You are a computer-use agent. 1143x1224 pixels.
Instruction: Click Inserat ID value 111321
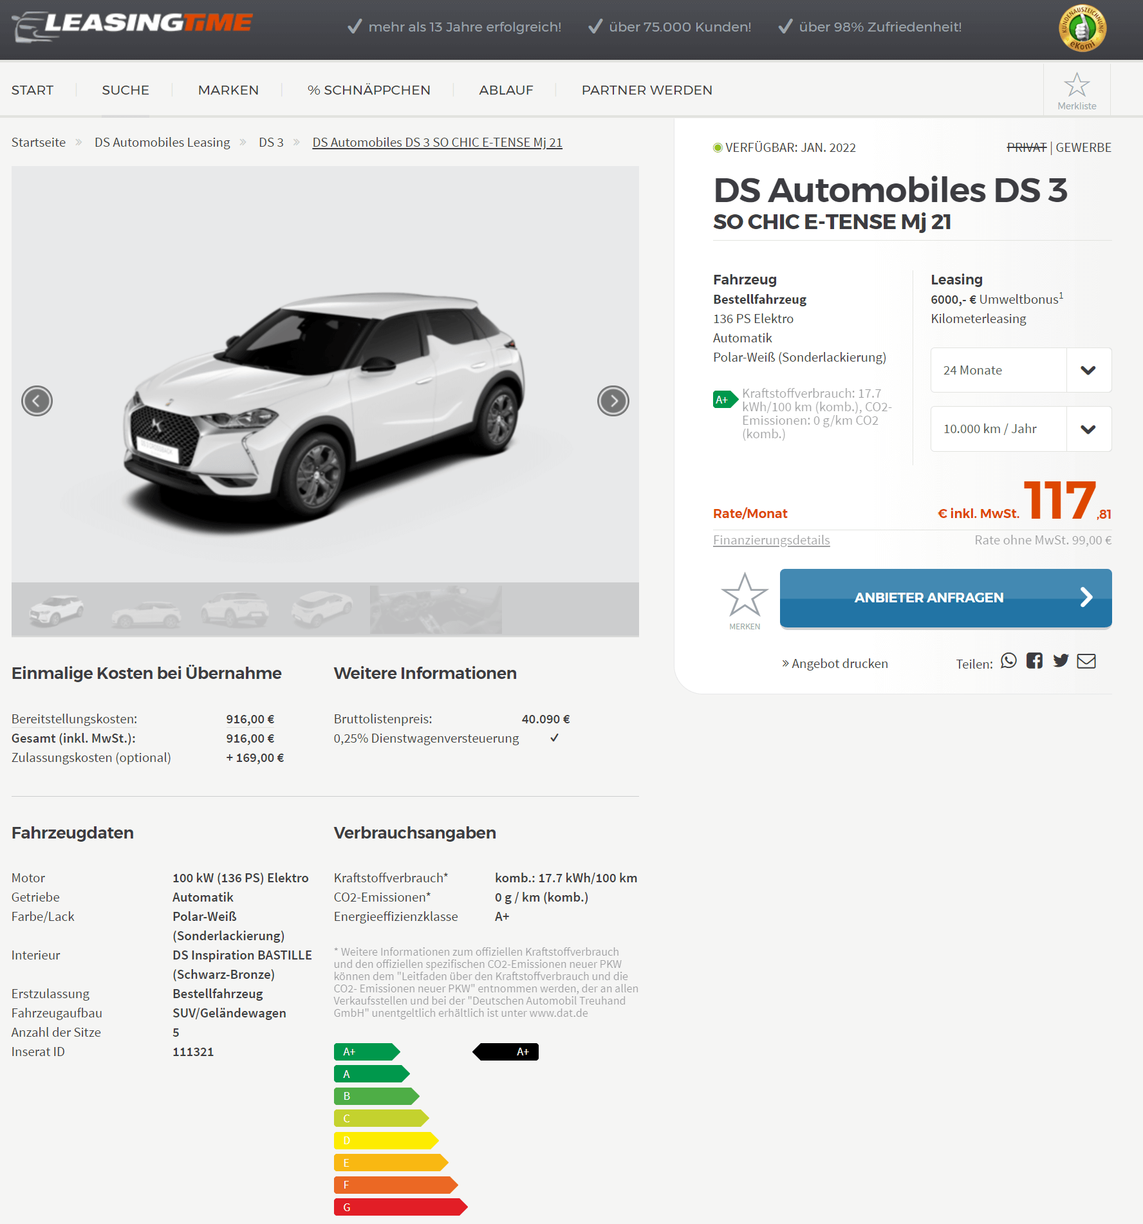[193, 1052]
